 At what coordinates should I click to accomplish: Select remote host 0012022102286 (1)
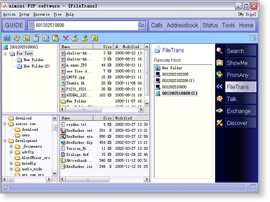[178, 80]
